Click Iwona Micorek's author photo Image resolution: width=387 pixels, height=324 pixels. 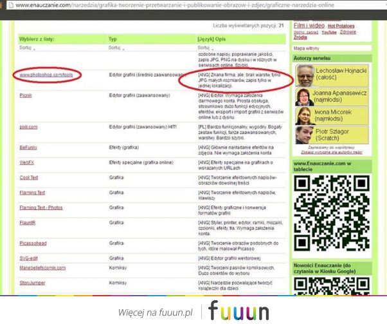click(x=304, y=116)
